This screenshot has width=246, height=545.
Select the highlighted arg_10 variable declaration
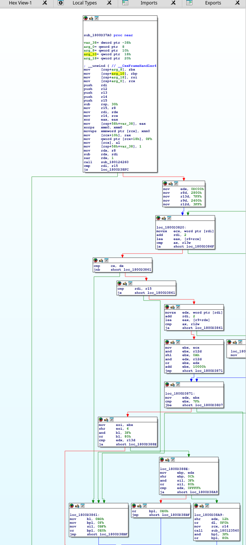90,54
